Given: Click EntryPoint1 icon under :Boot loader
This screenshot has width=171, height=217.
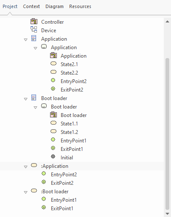Looking at the screenshot, I should pyautogui.click(x=44, y=199).
